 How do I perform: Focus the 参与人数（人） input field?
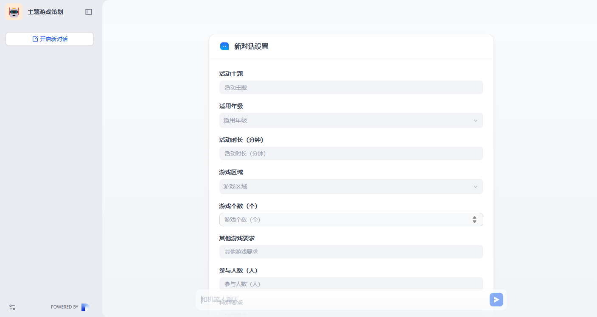pos(351,283)
